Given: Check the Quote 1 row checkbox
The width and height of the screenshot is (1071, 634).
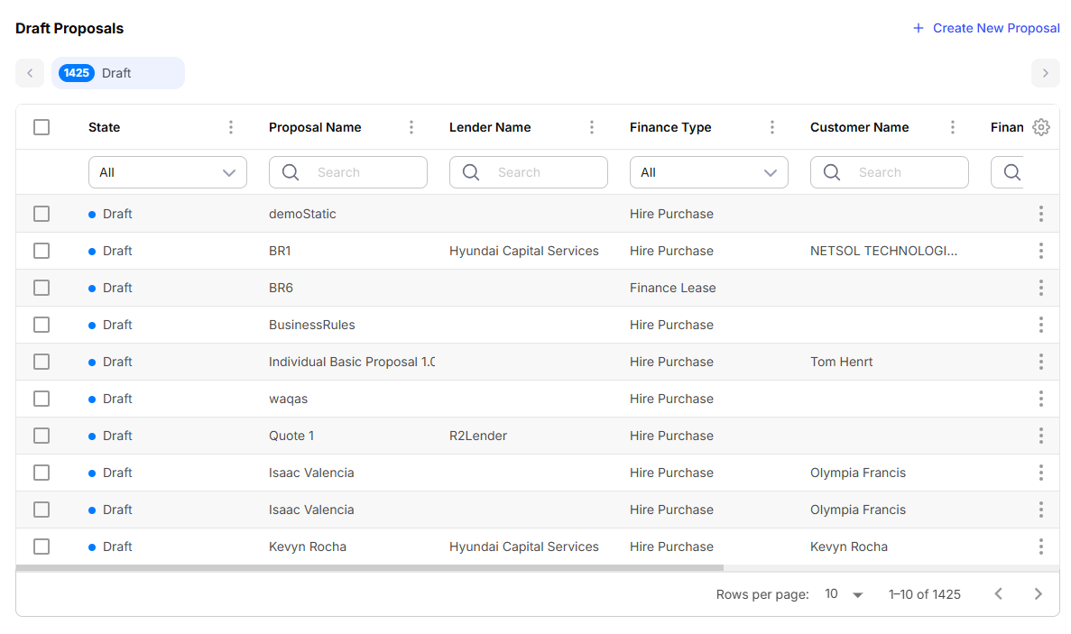Looking at the screenshot, I should point(42,436).
